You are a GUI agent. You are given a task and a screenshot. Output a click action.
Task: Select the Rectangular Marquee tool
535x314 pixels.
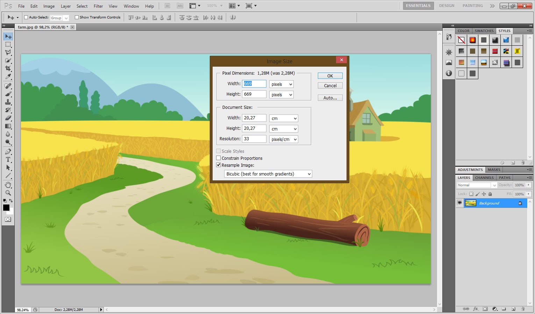click(x=8, y=44)
